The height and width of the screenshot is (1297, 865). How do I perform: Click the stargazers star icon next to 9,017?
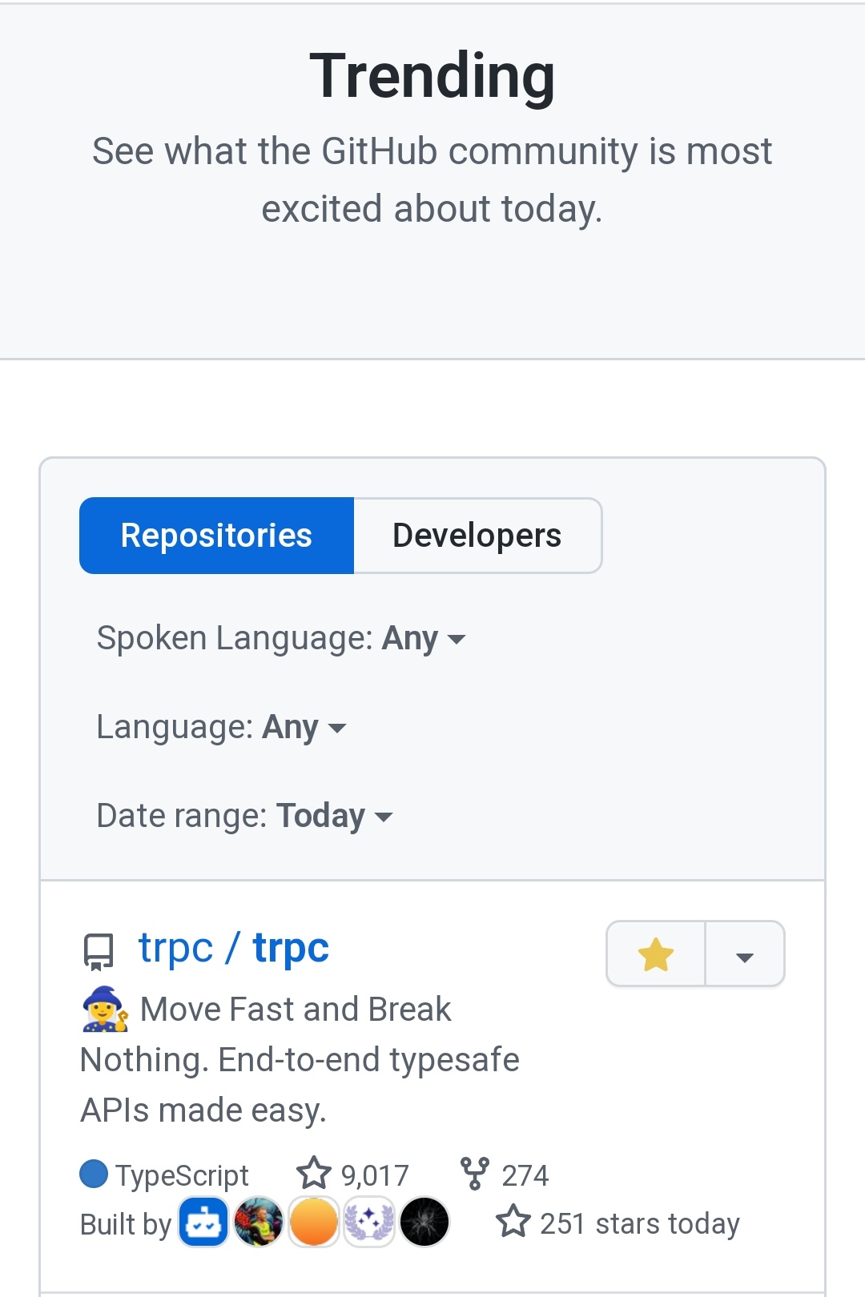313,1174
